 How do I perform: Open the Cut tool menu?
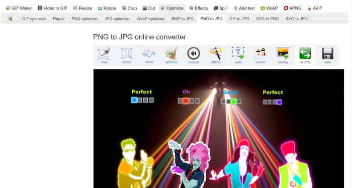[x=149, y=9]
